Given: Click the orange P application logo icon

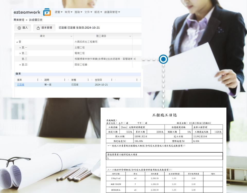Looking at the screenshot, I should 46,12.
